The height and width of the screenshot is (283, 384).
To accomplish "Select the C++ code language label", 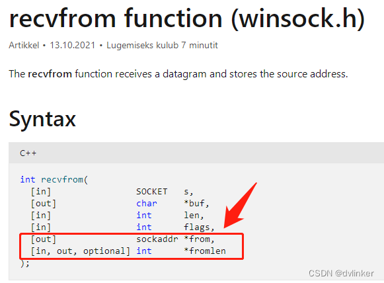I will (x=28, y=153).
